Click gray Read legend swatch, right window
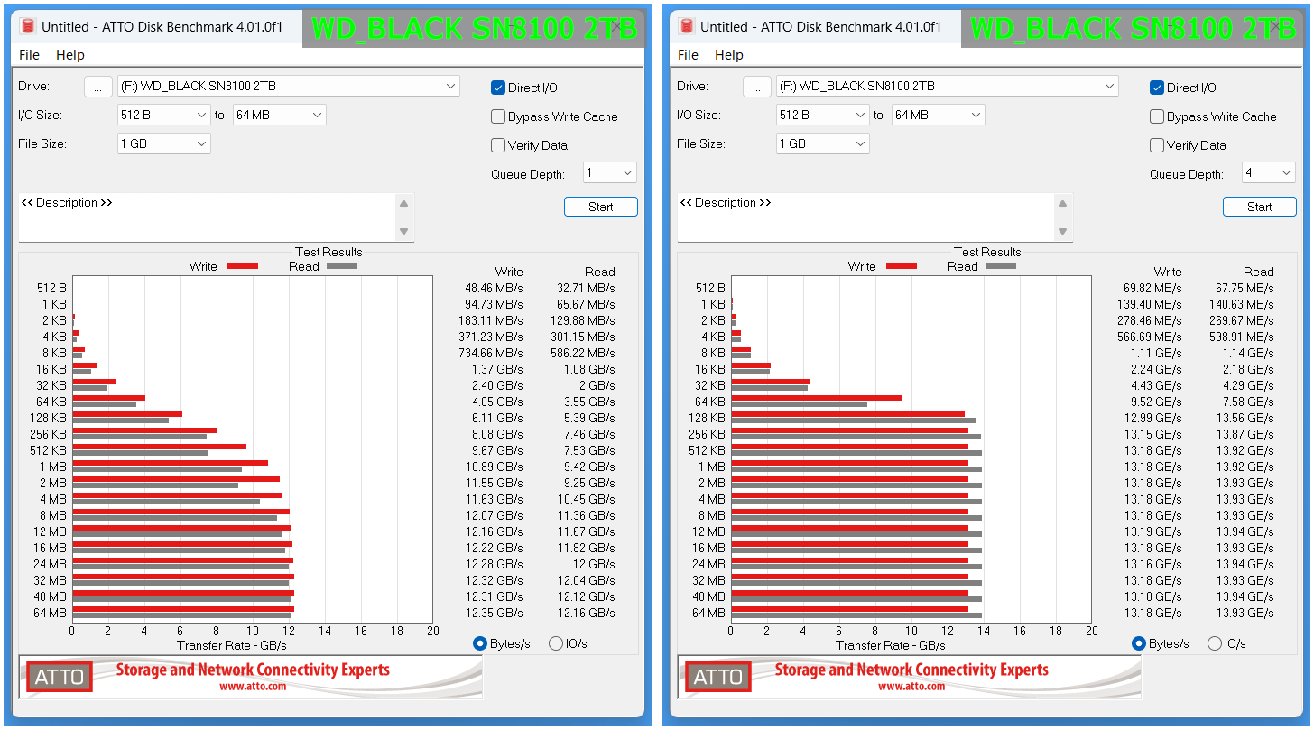 tap(1001, 266)
